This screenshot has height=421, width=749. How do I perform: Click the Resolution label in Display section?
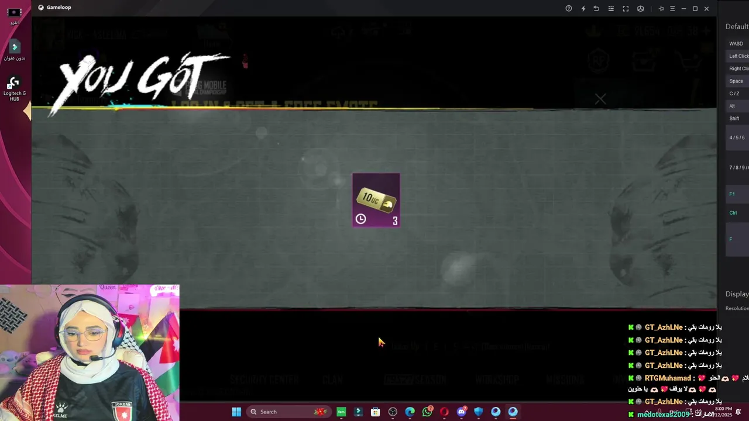tap(737, 308)
